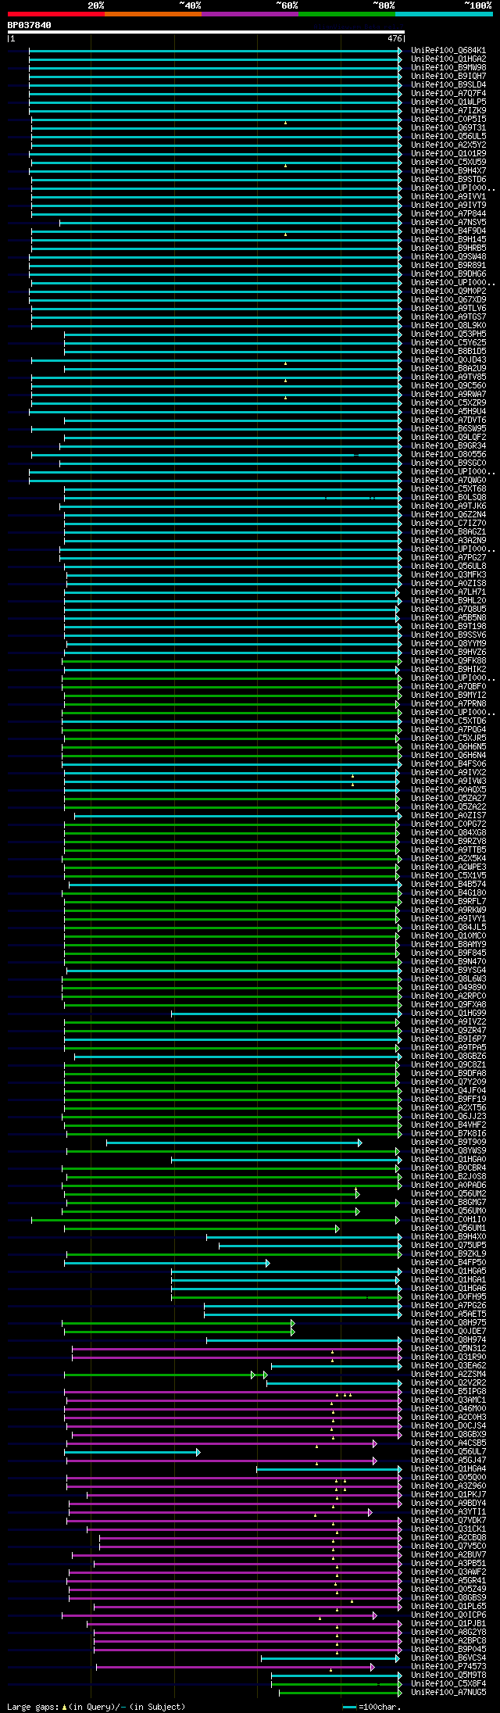Select hit label UniRef100_Q5N312
The image size is (500, 1713).
pyautogui.click(x=448, y=1348)
